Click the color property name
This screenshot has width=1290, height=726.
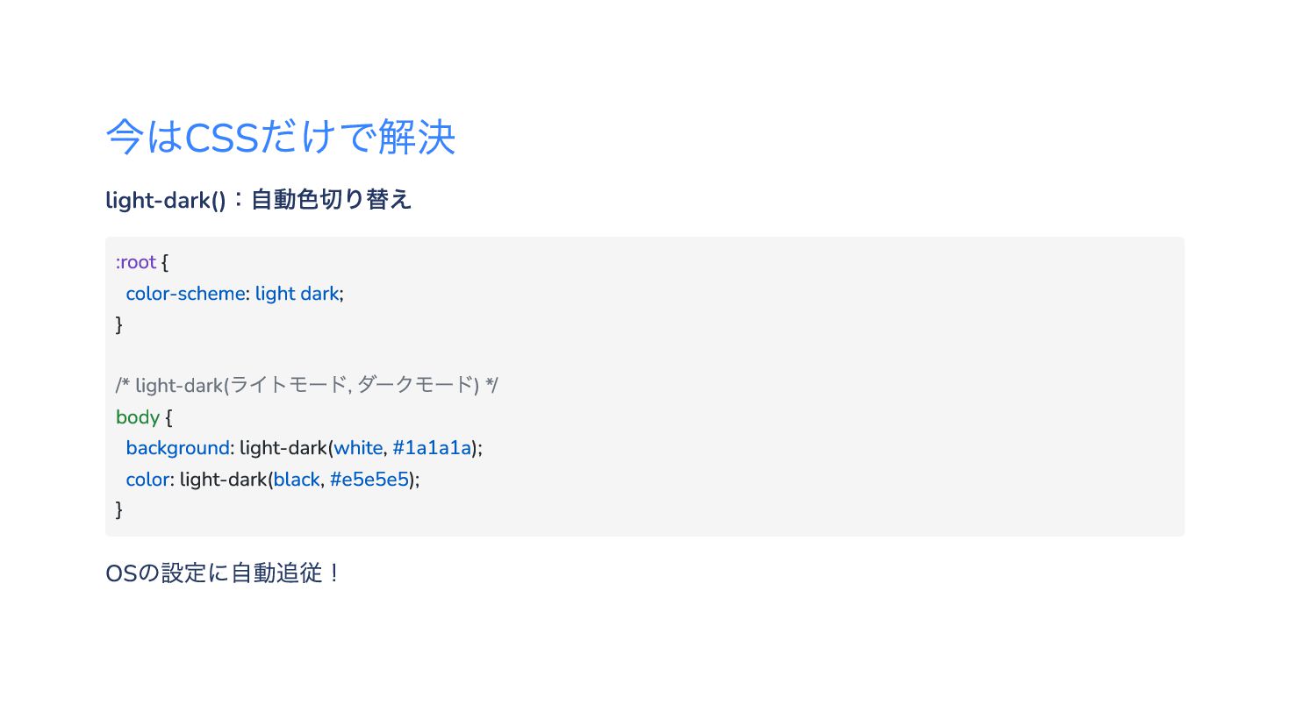(x=147, y=480)
